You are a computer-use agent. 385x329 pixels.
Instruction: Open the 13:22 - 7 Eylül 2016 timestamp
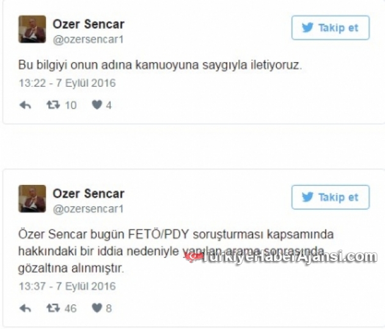click(x=67, y=83)
